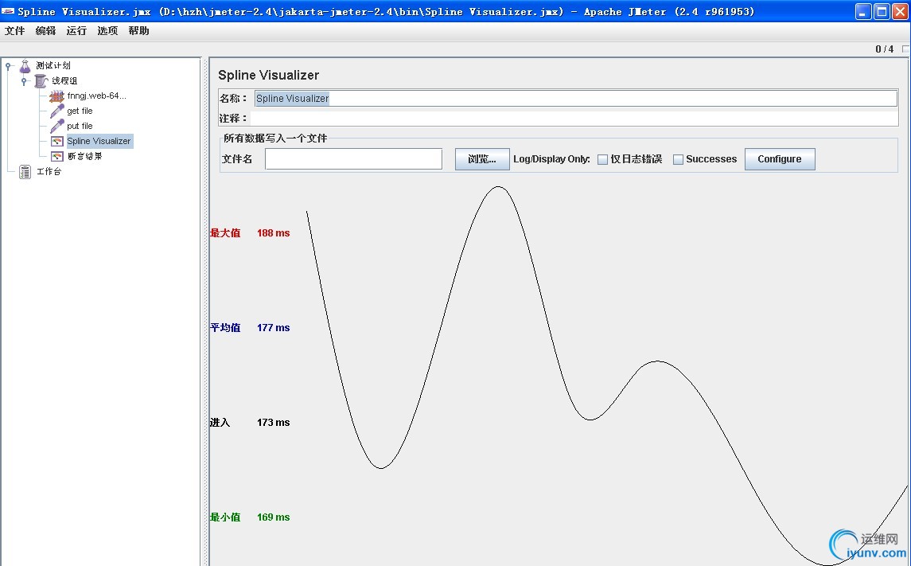Viewport: 911px width, 566px height.
Task: Click the Configure button
Action: coord(780,159)
